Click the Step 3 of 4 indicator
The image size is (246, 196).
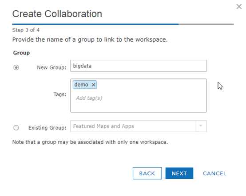26,30
